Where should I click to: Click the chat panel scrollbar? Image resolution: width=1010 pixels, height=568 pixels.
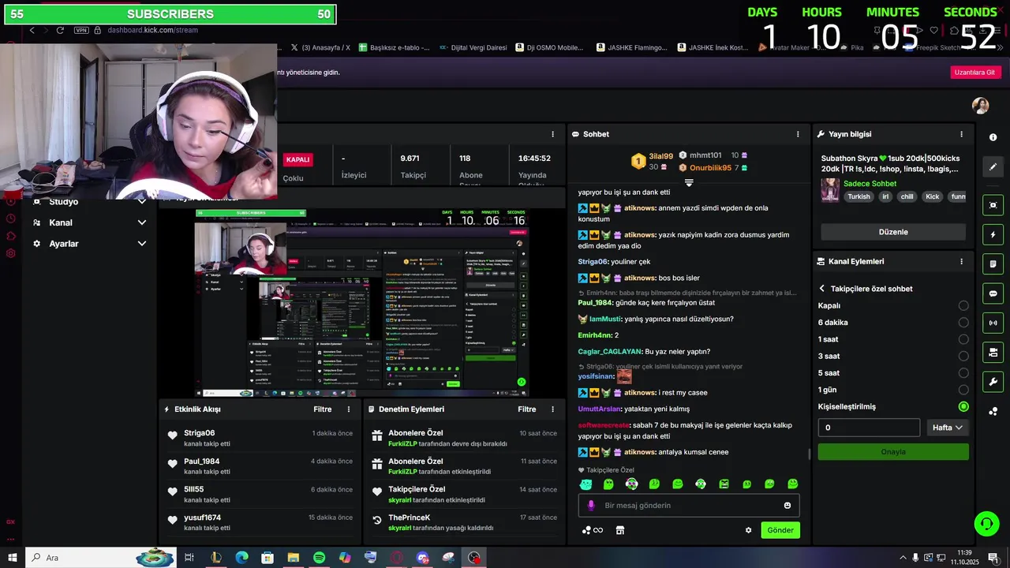tap(810, 454)
